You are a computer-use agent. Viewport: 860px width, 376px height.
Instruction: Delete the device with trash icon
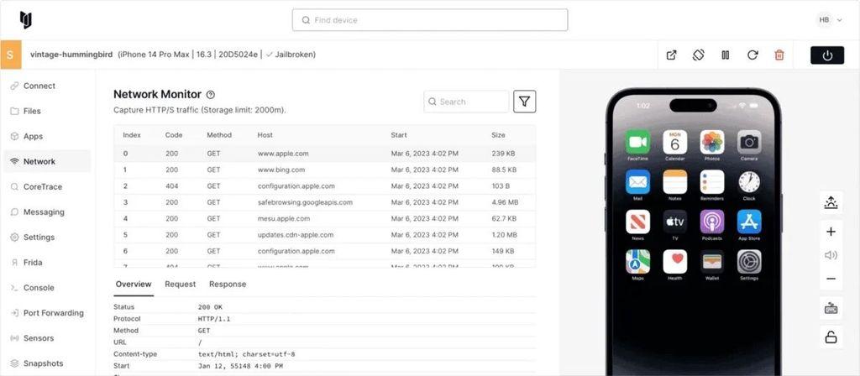pos(779,55)
